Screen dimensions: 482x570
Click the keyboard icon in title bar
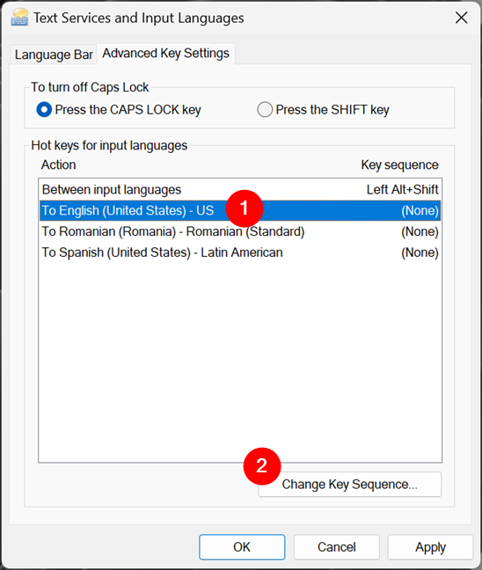tap(19, 18)
